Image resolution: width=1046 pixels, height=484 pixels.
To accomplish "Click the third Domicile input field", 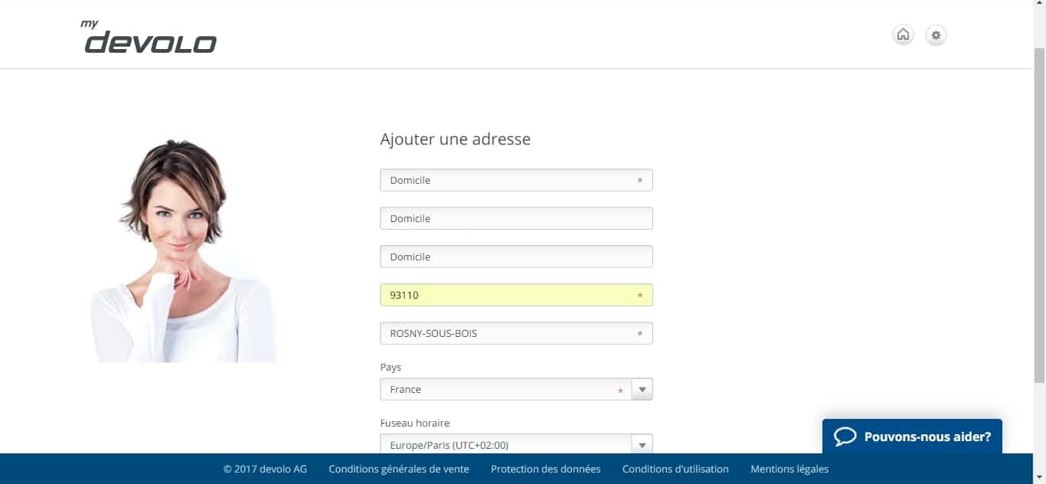I will click(x=516, y=257).
